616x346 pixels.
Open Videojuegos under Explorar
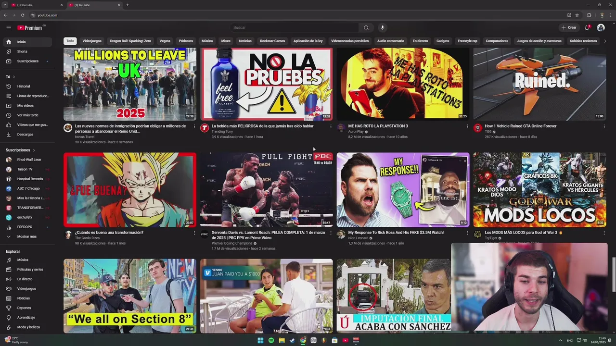pos(28,289)
